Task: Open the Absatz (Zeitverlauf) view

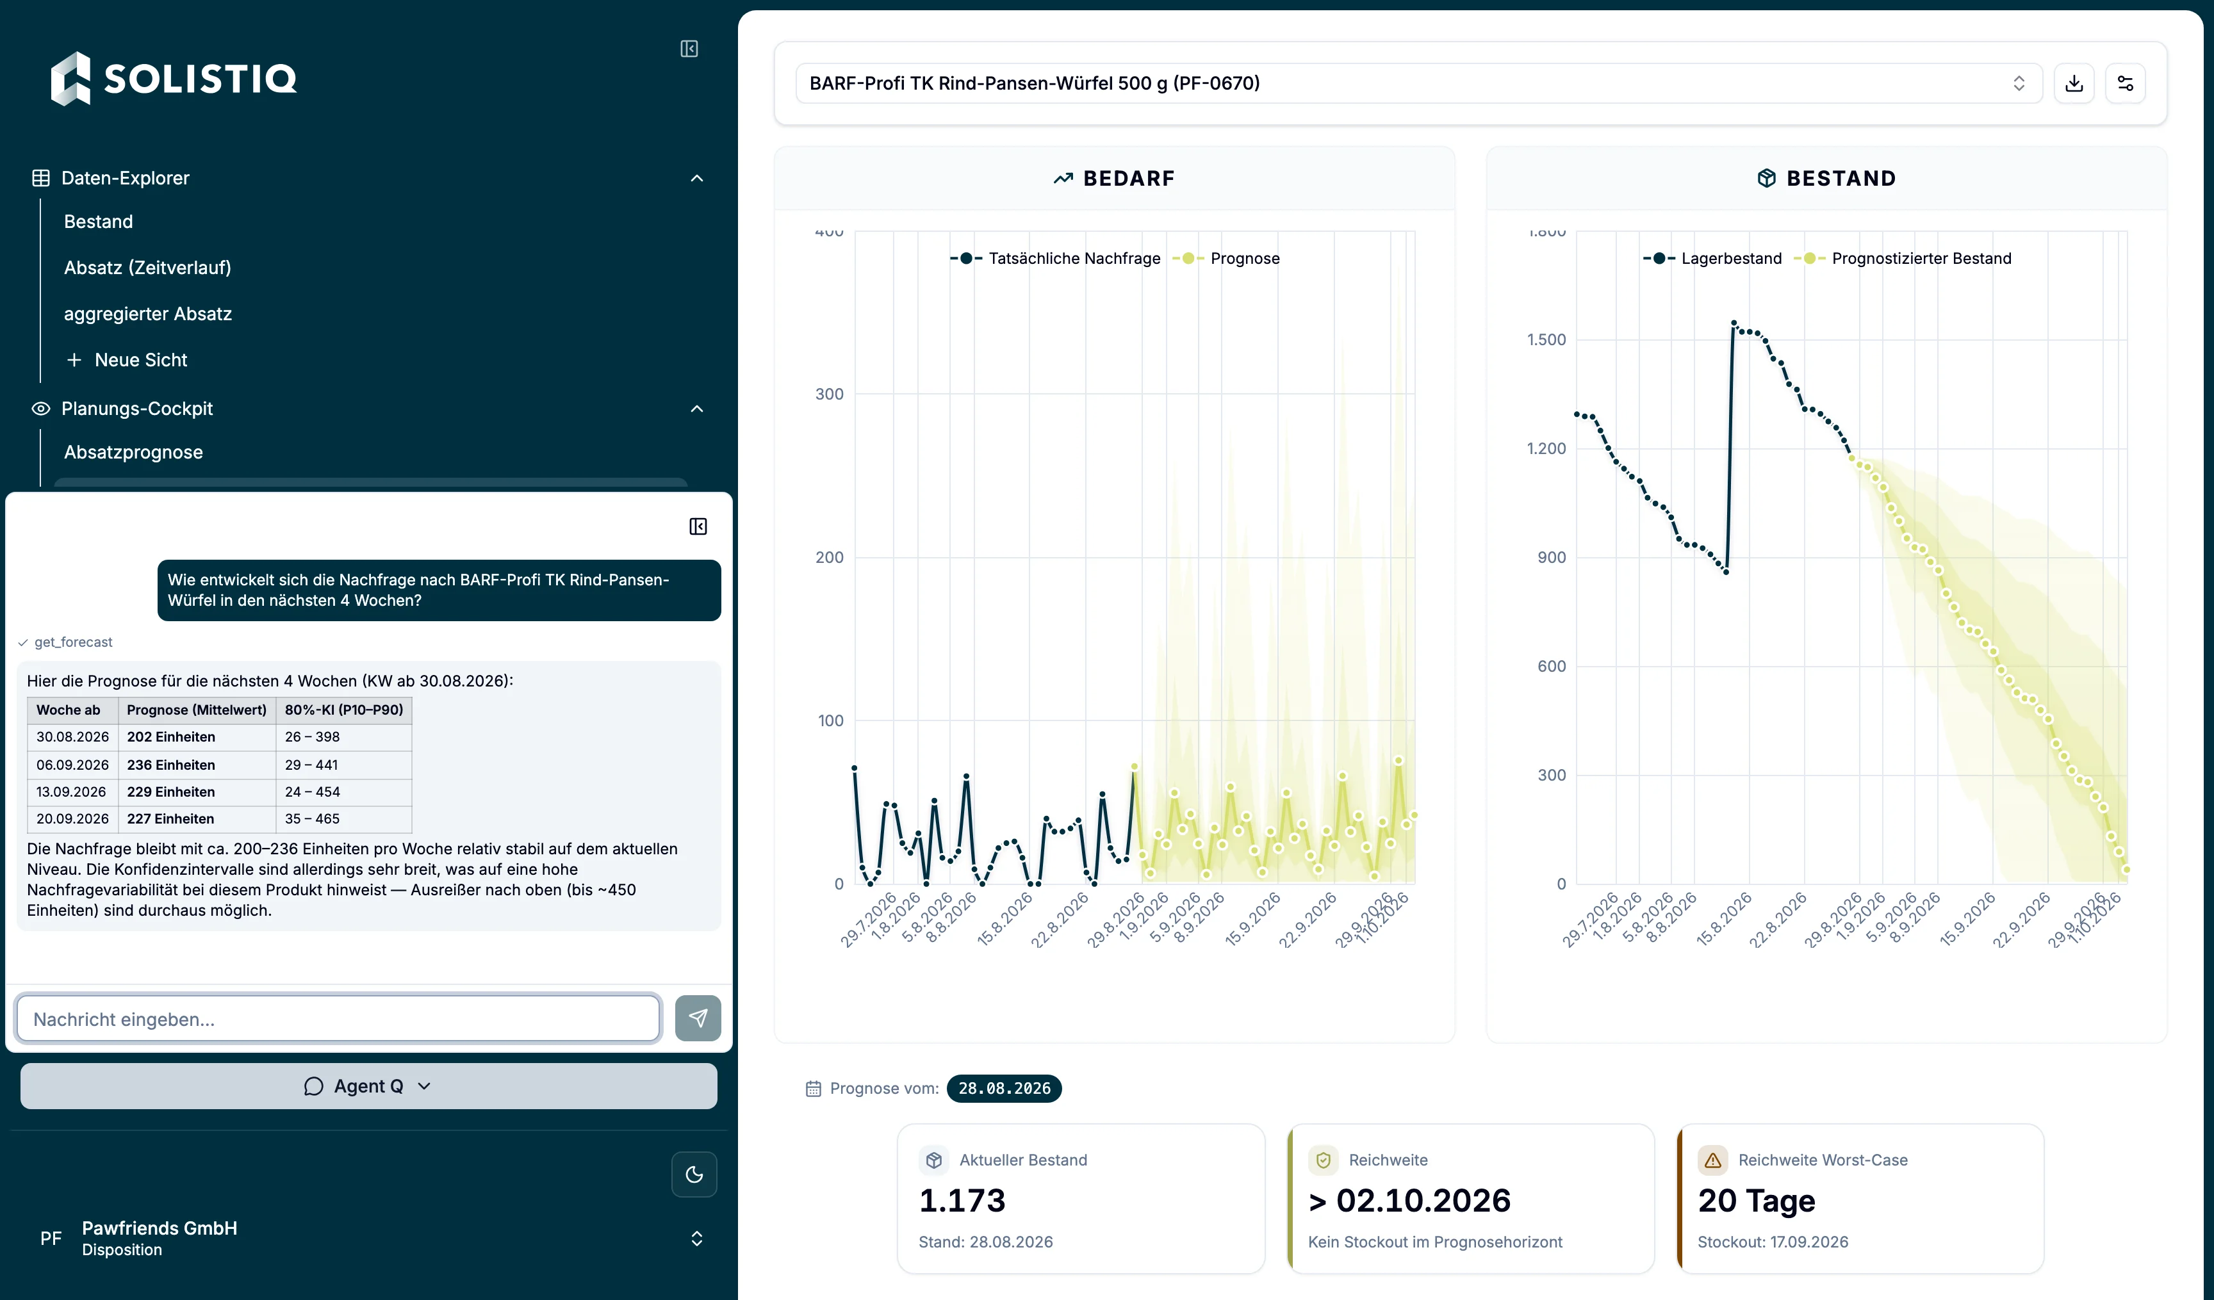Action: click(x=147, y=268)
